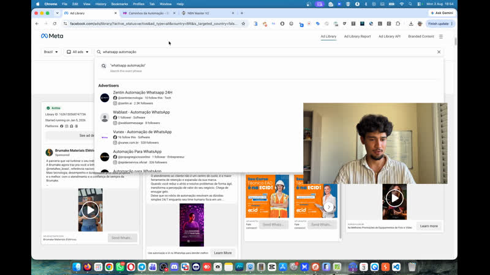Open the Chrome extensions puzzle icon
490x275 pixels.
(x=398, y=24)
